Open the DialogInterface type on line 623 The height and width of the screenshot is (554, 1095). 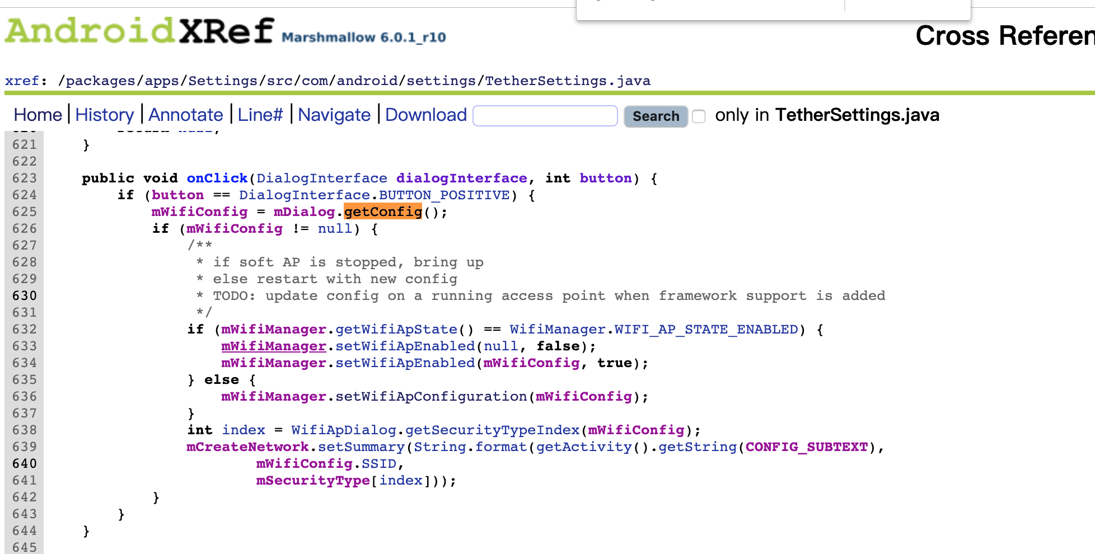[322, 178]
